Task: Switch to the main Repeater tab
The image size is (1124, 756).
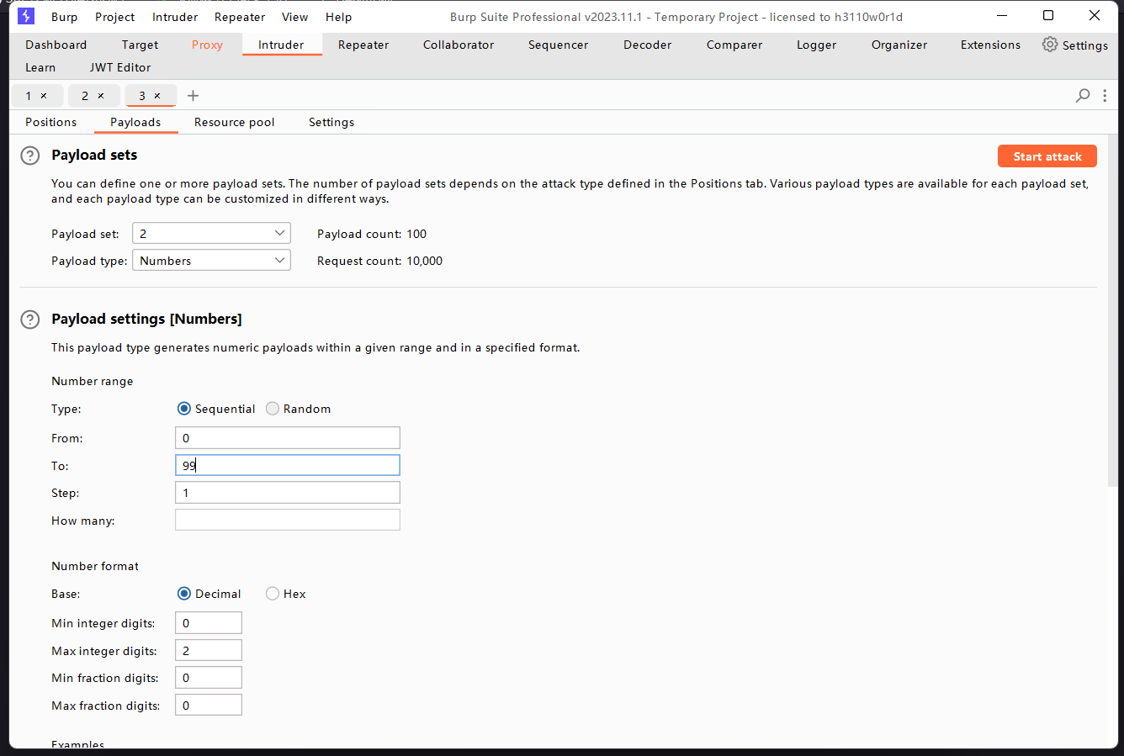Action: pyautogui.click(x=363, y=45)
